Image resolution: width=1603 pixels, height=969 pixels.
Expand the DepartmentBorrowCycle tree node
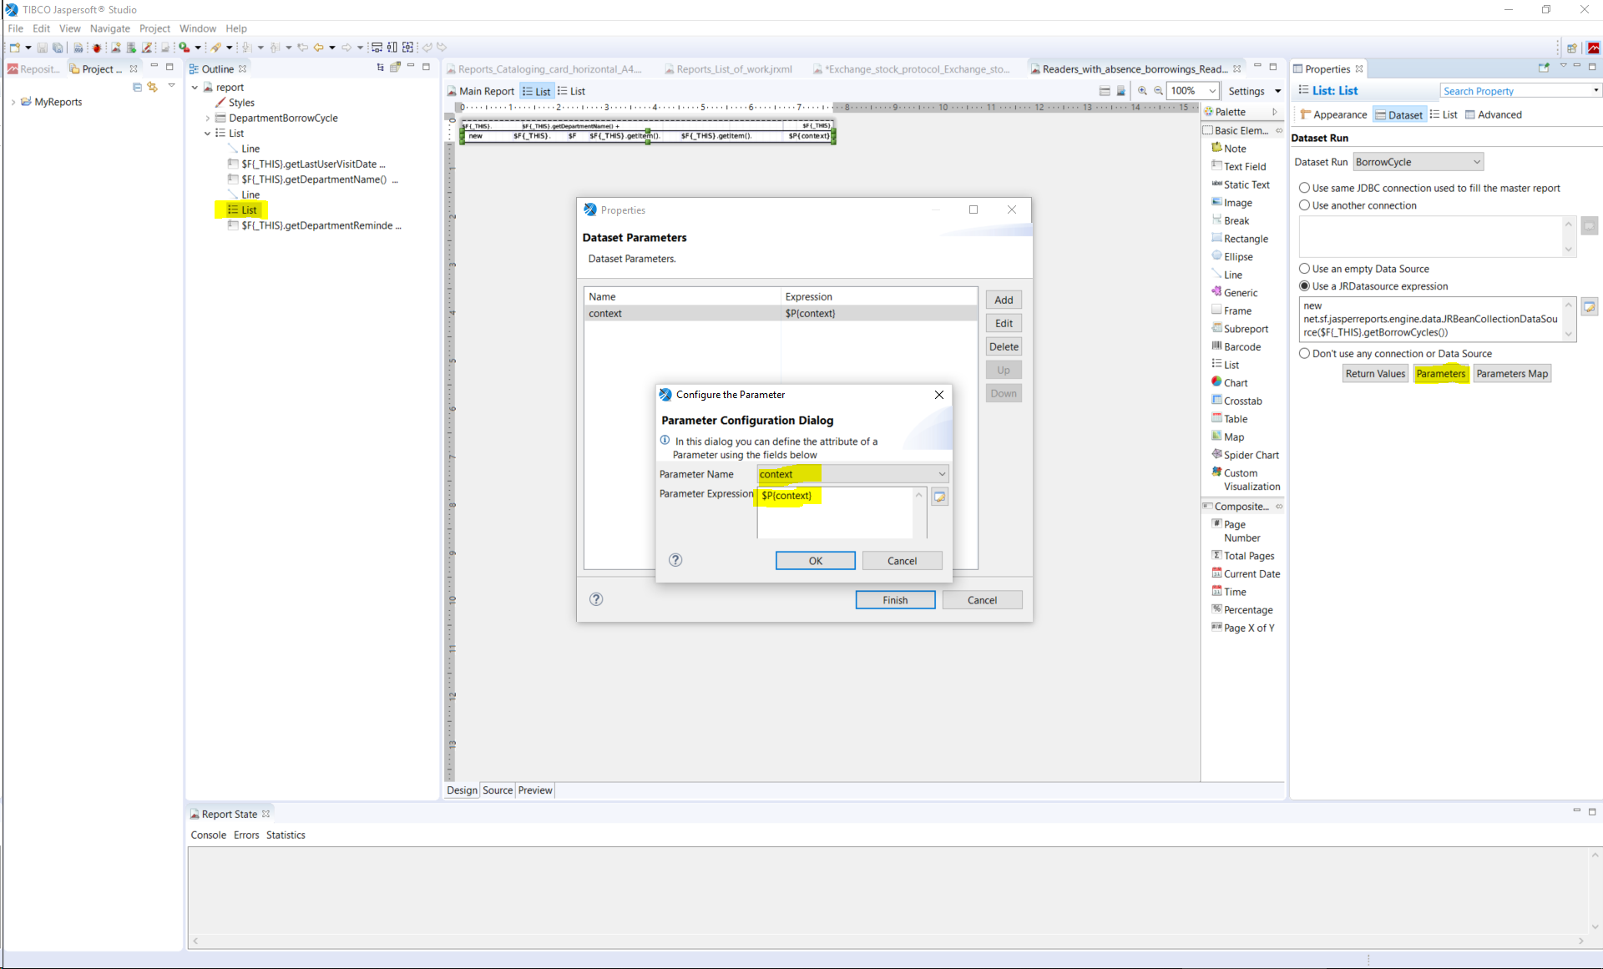pos(208,119)
